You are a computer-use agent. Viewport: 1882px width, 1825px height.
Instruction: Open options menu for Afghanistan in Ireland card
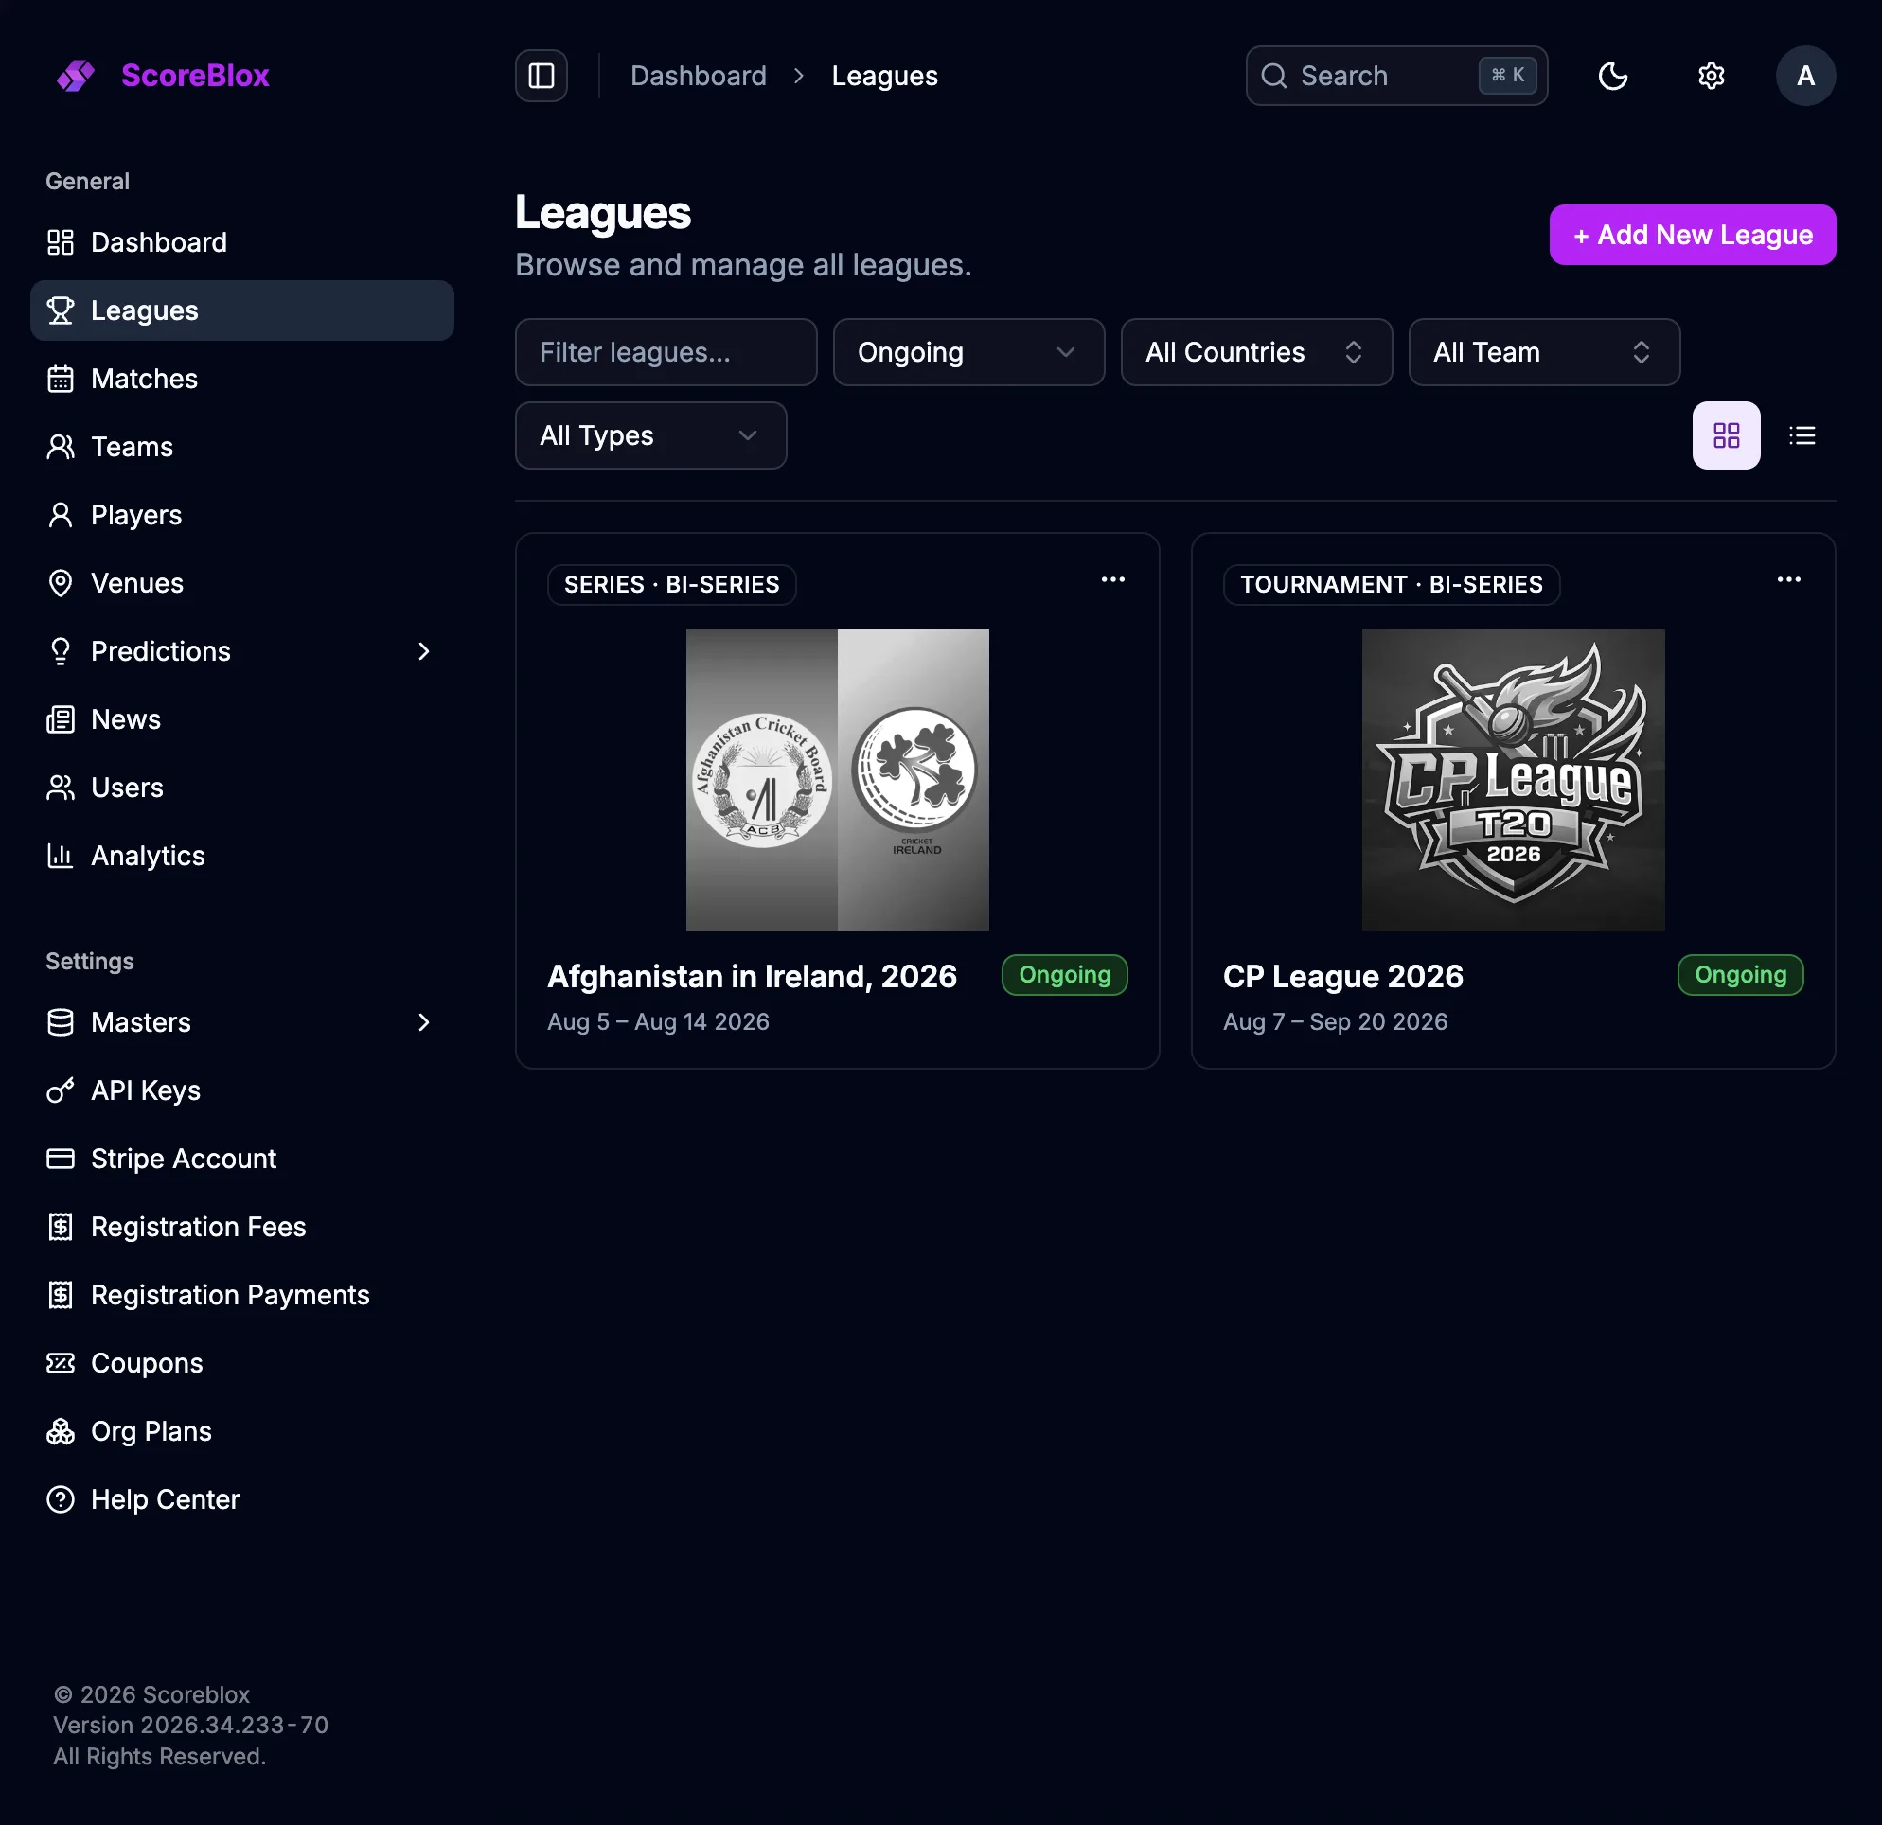pos(1112,580)
